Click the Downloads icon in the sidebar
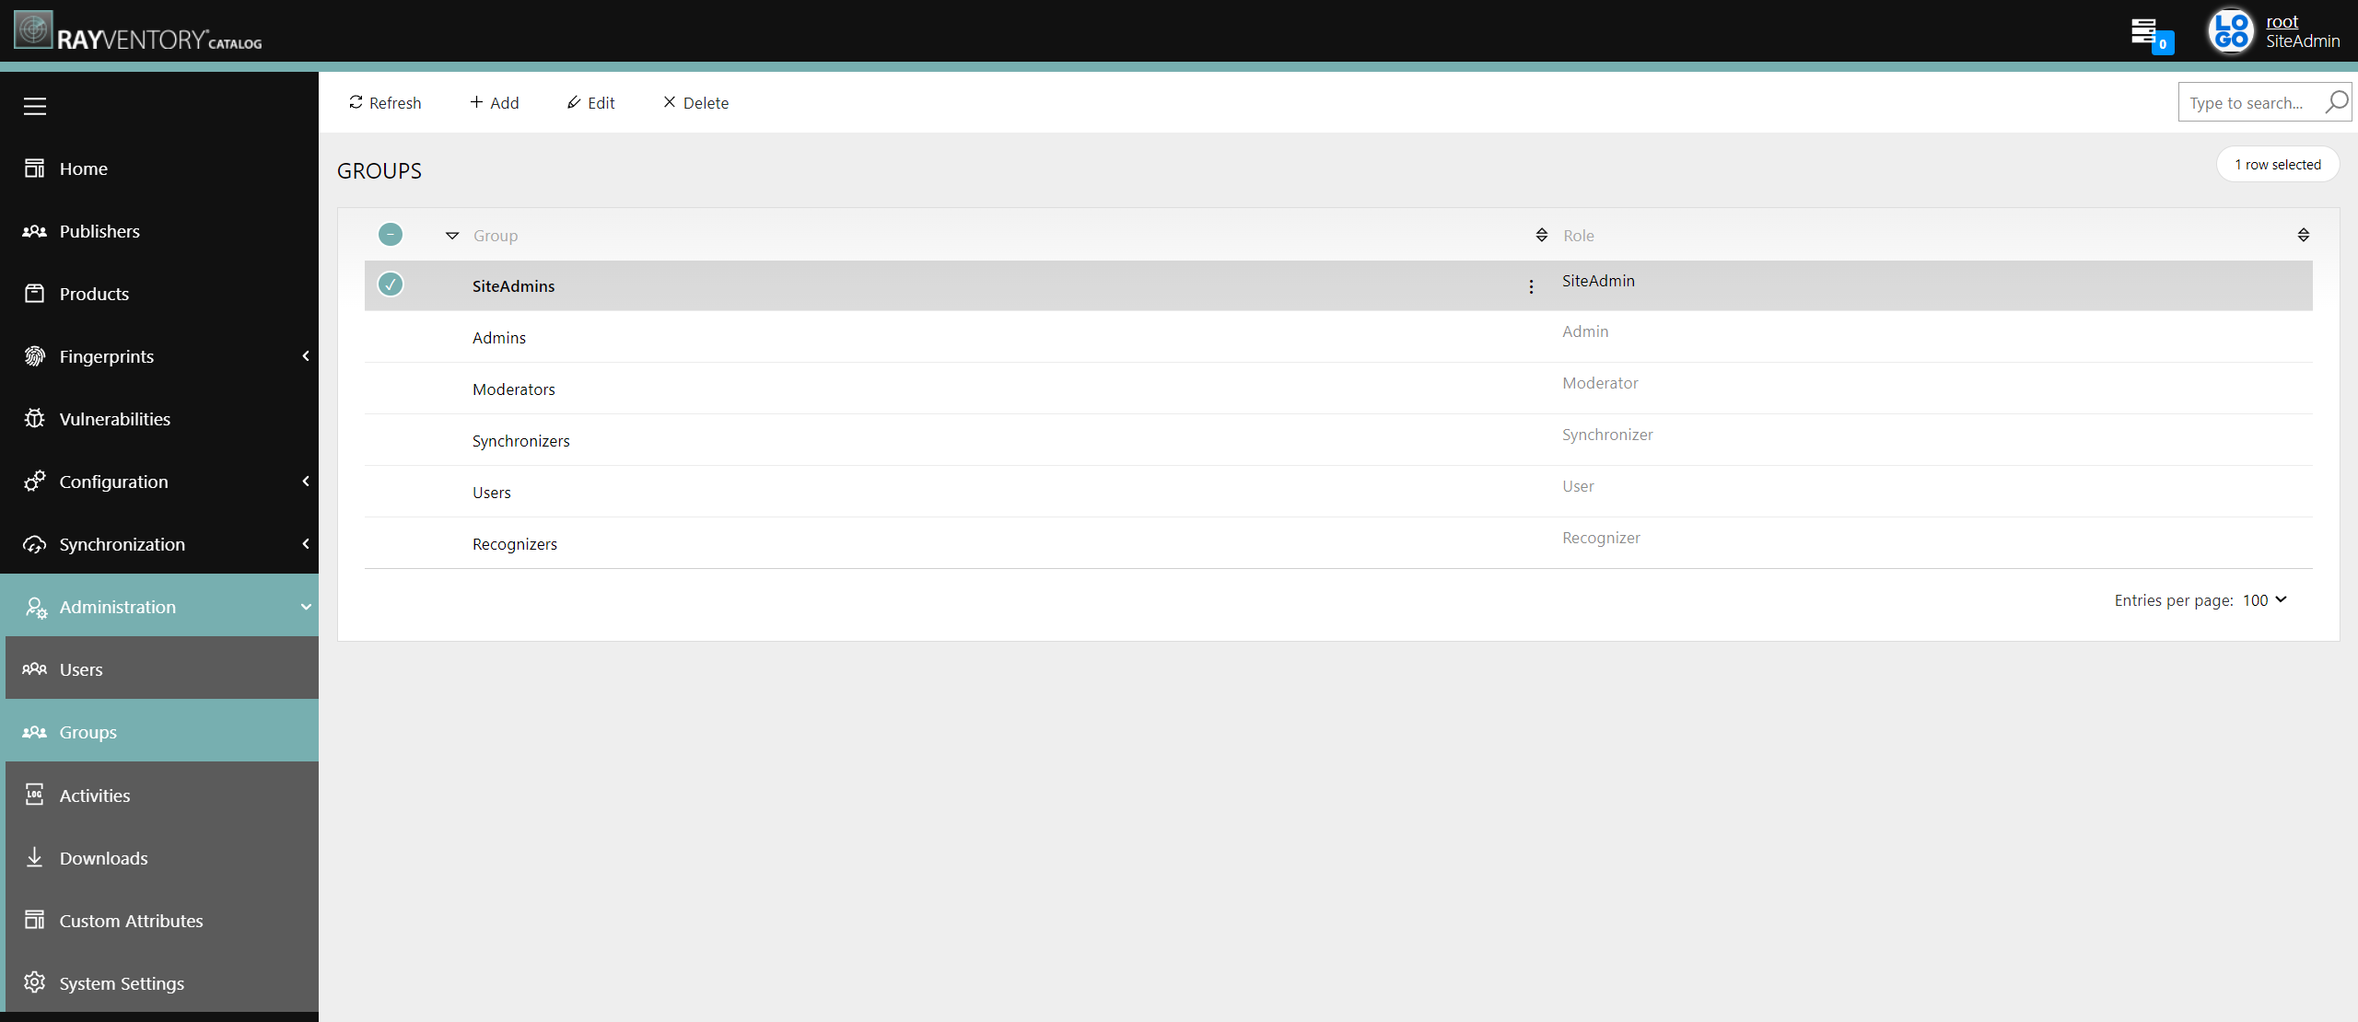The height and width of the screenshot is (1022, 2358). tap(34, 857)
